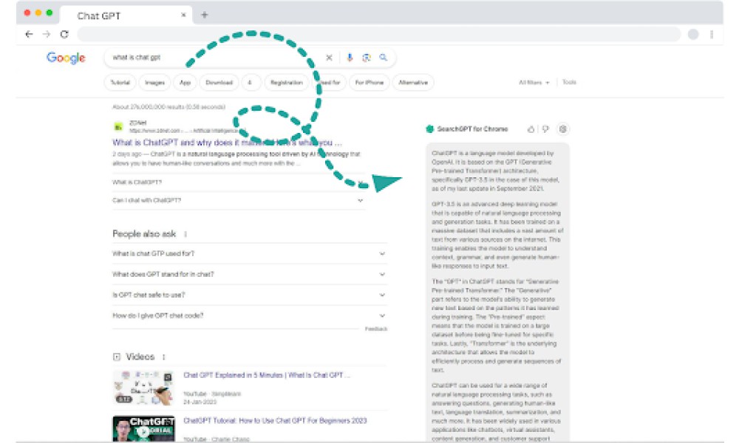
Task: Open the Chat GPT Explained video thumbnail
Action: click(143, 388)
